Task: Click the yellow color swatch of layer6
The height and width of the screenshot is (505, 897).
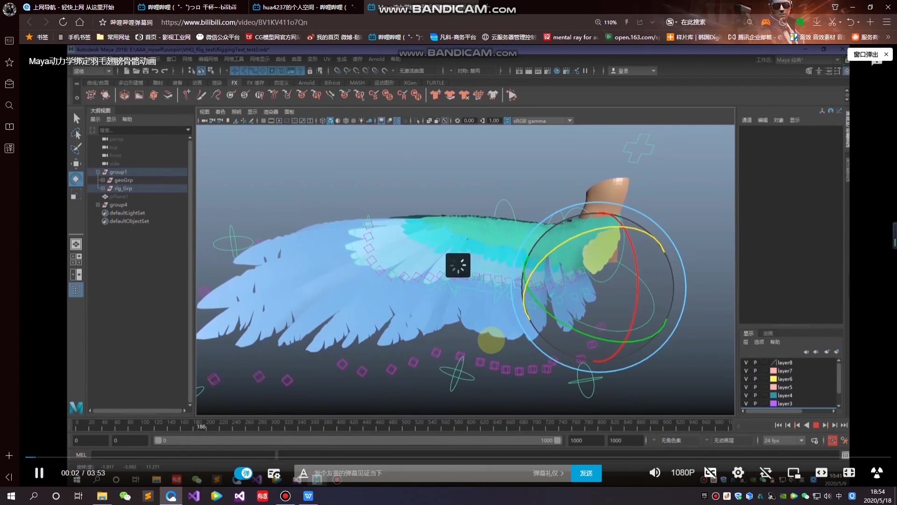Action: click(x=773, y=379)
